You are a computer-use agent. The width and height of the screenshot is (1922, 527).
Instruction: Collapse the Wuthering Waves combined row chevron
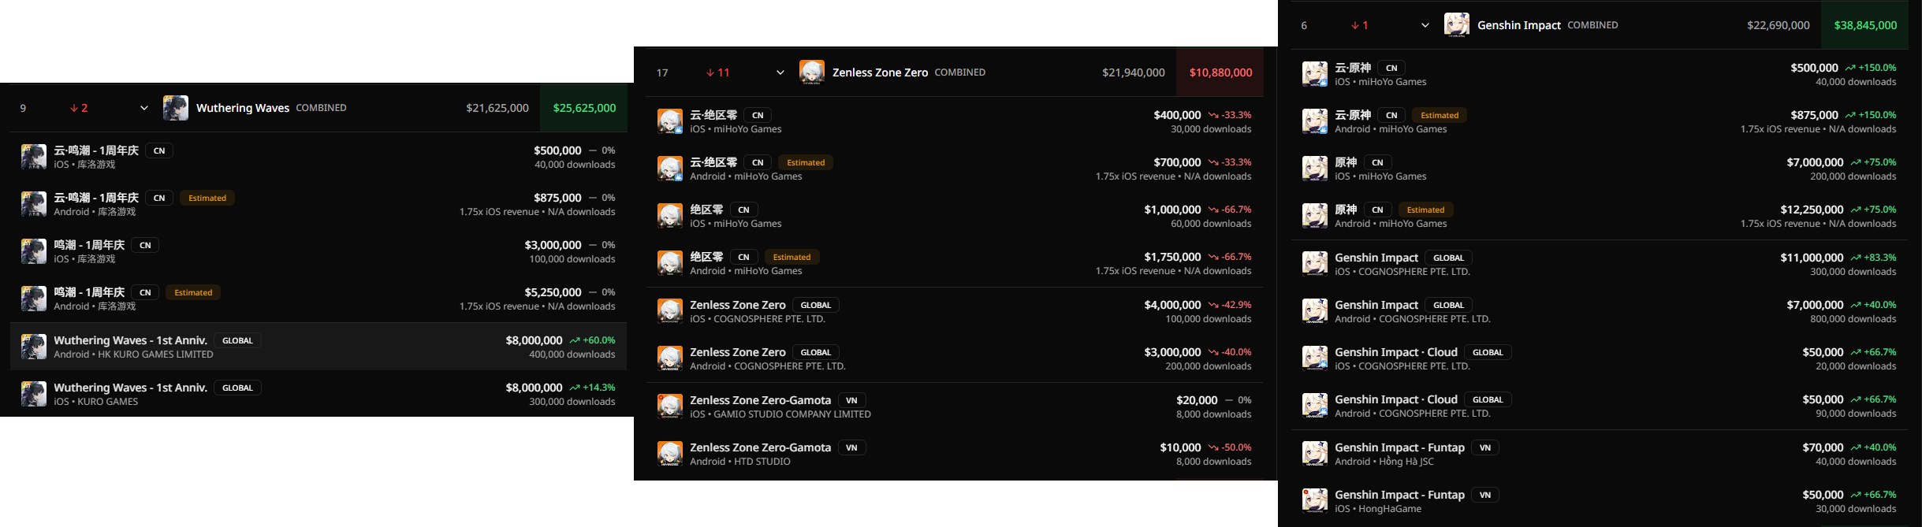[144, 108]
